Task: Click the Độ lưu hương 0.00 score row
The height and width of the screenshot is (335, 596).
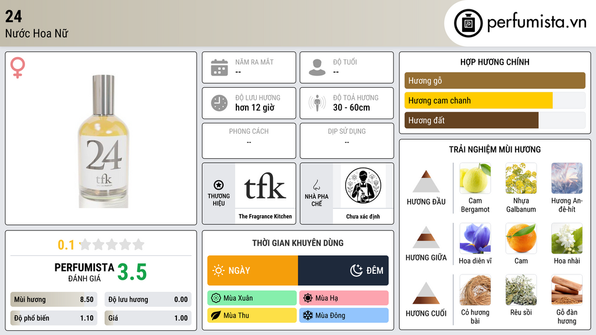Action: [x=148, y=300]
